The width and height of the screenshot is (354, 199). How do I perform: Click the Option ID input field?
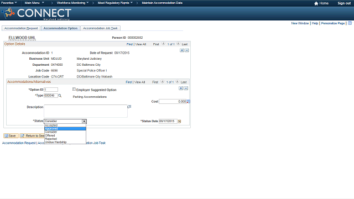[51, 90]
